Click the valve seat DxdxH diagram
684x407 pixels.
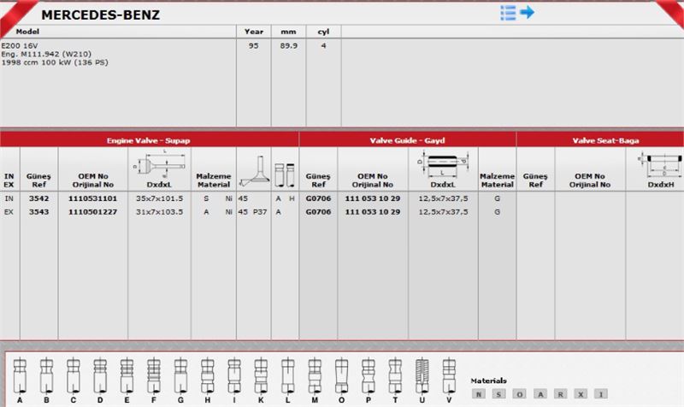660,164
